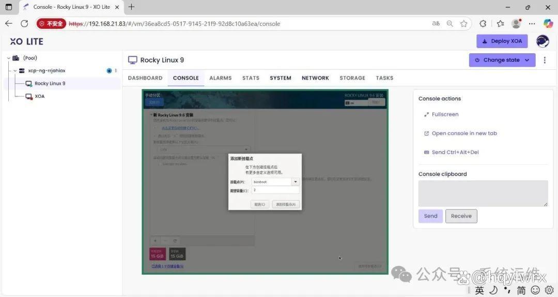
Task: Switch to the SYSTEM tab
Action: click(281, 78)
